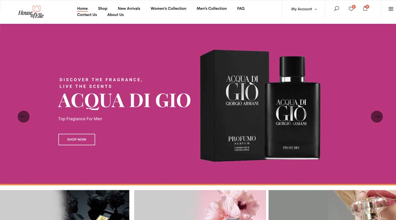Open the About Us page
This screenshot has width=396, height=220.
[115, 15]
